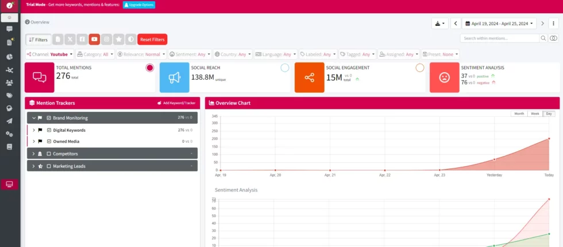Toggle the Brand Monitoring checkbox

pos(49,118)
